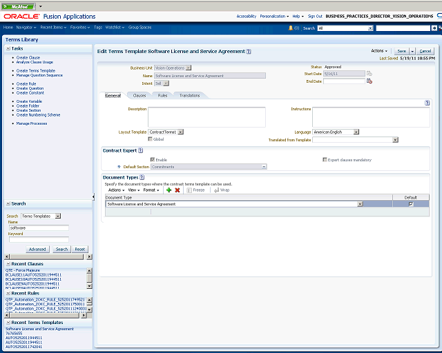Select the General tab
Viewport: 442px width, 353px height.
113,95
